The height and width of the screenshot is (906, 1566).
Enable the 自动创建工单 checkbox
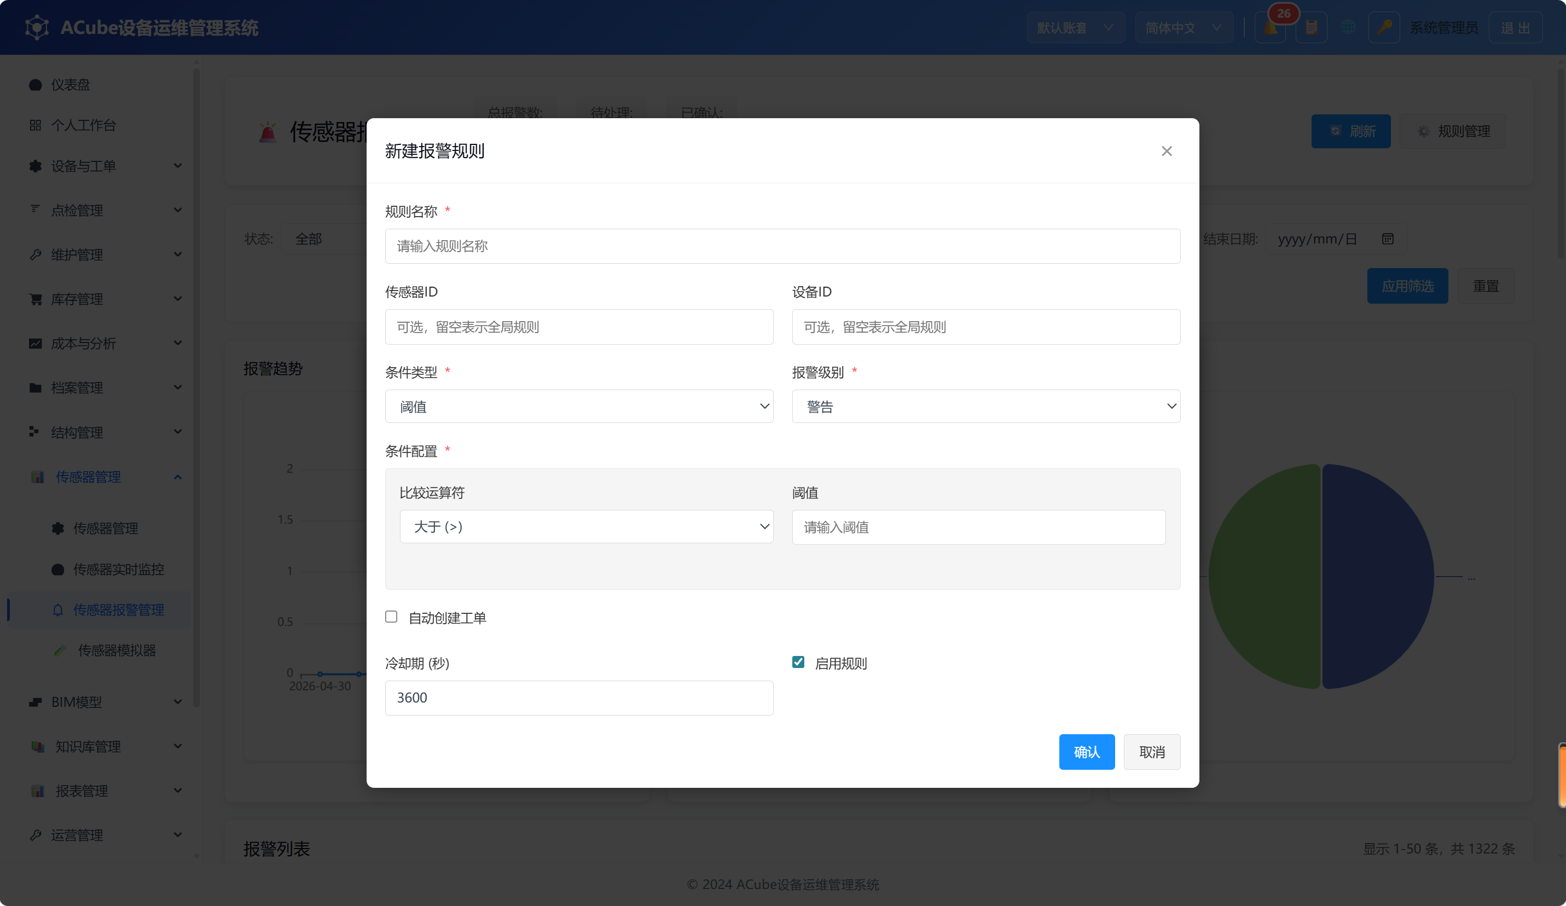[391, 617]
